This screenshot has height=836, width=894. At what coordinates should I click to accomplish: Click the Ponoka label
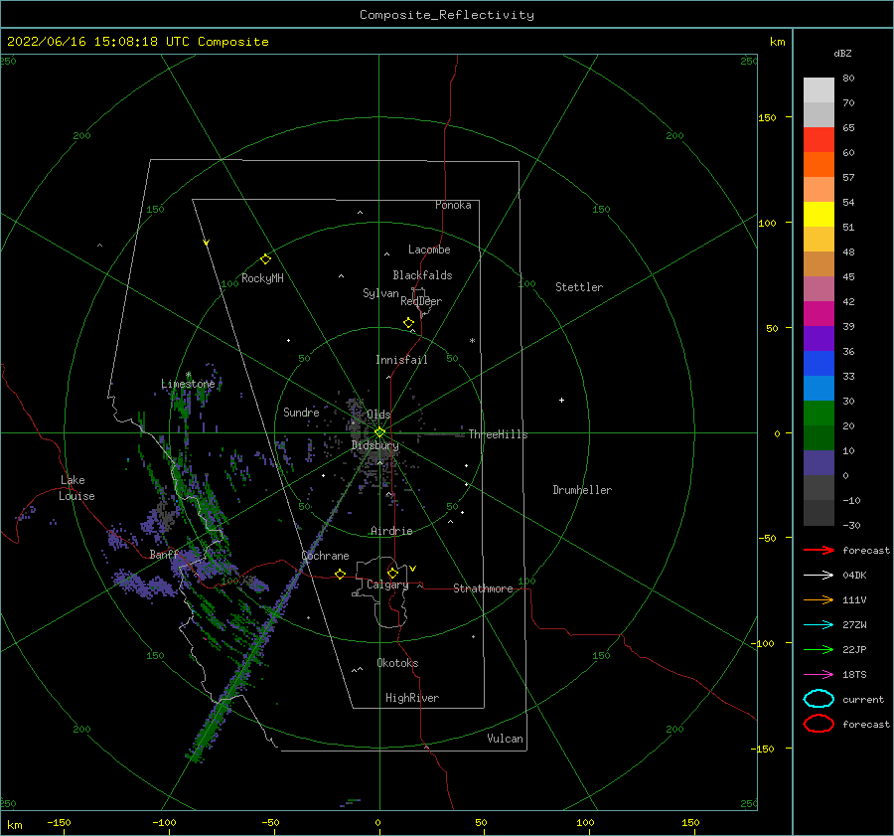453,205
